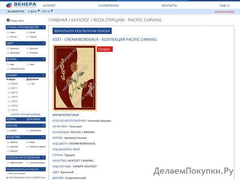Collapse the Состав filter arrow
The width and height of the screenshot is (240, 180).
[44, 125]
